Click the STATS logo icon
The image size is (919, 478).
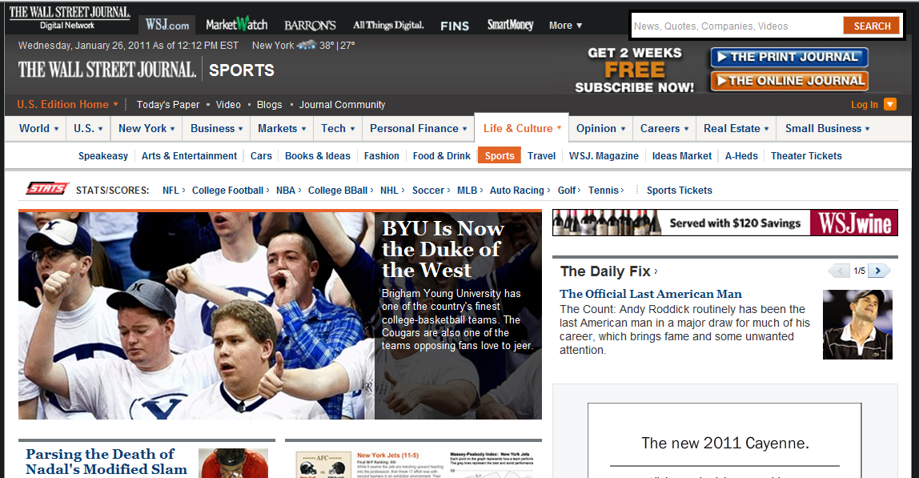pos(47,188)
